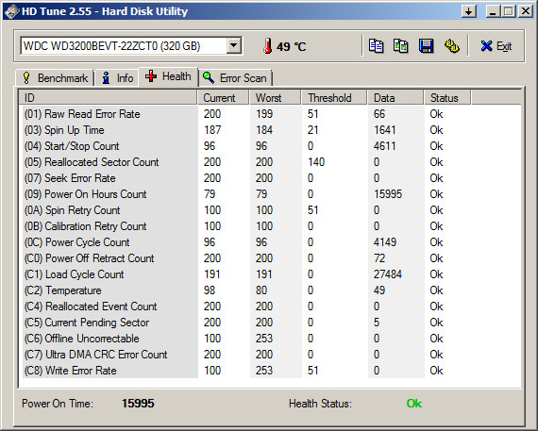The image size is (538, 431).
Task: Select the Load Cycle Count row
Action: tap(270, 274)
